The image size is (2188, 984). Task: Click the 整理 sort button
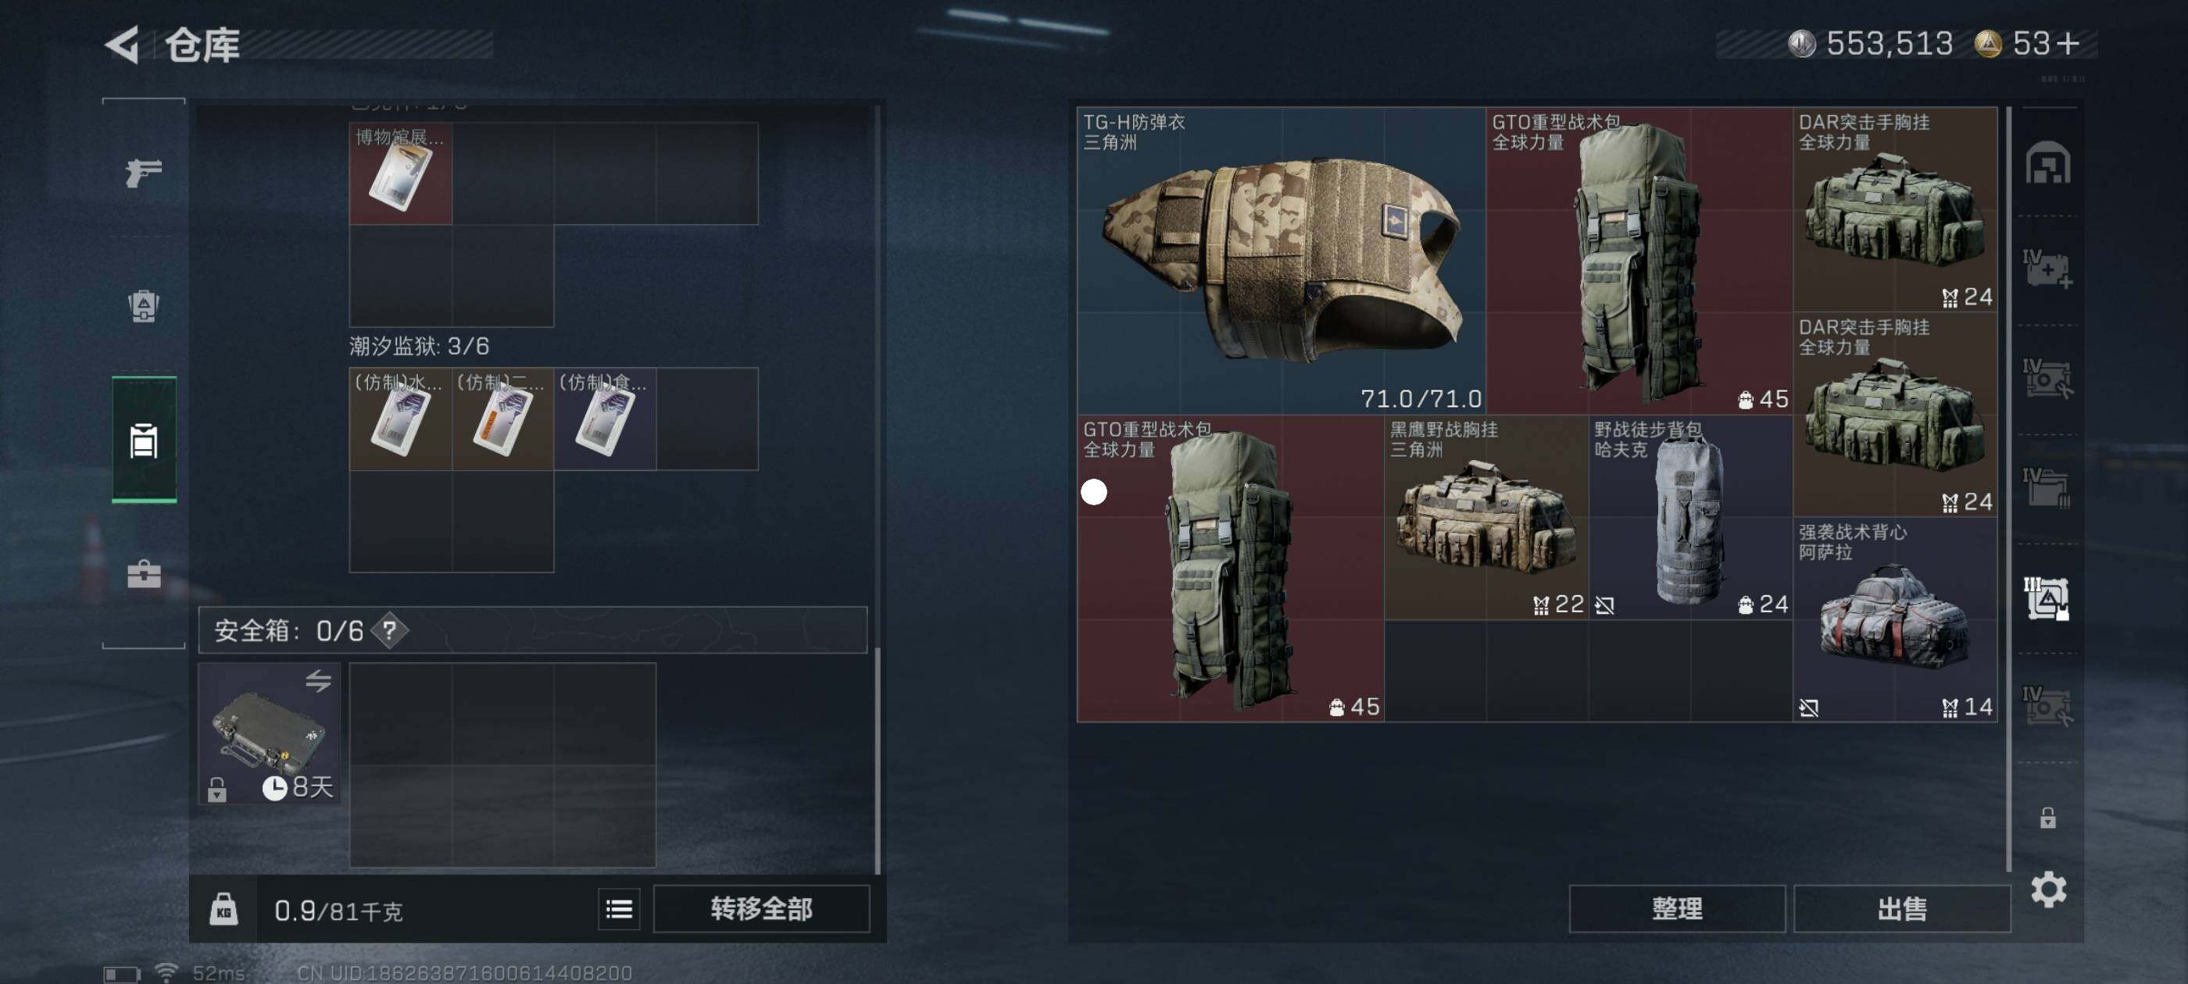[1677, 909]
